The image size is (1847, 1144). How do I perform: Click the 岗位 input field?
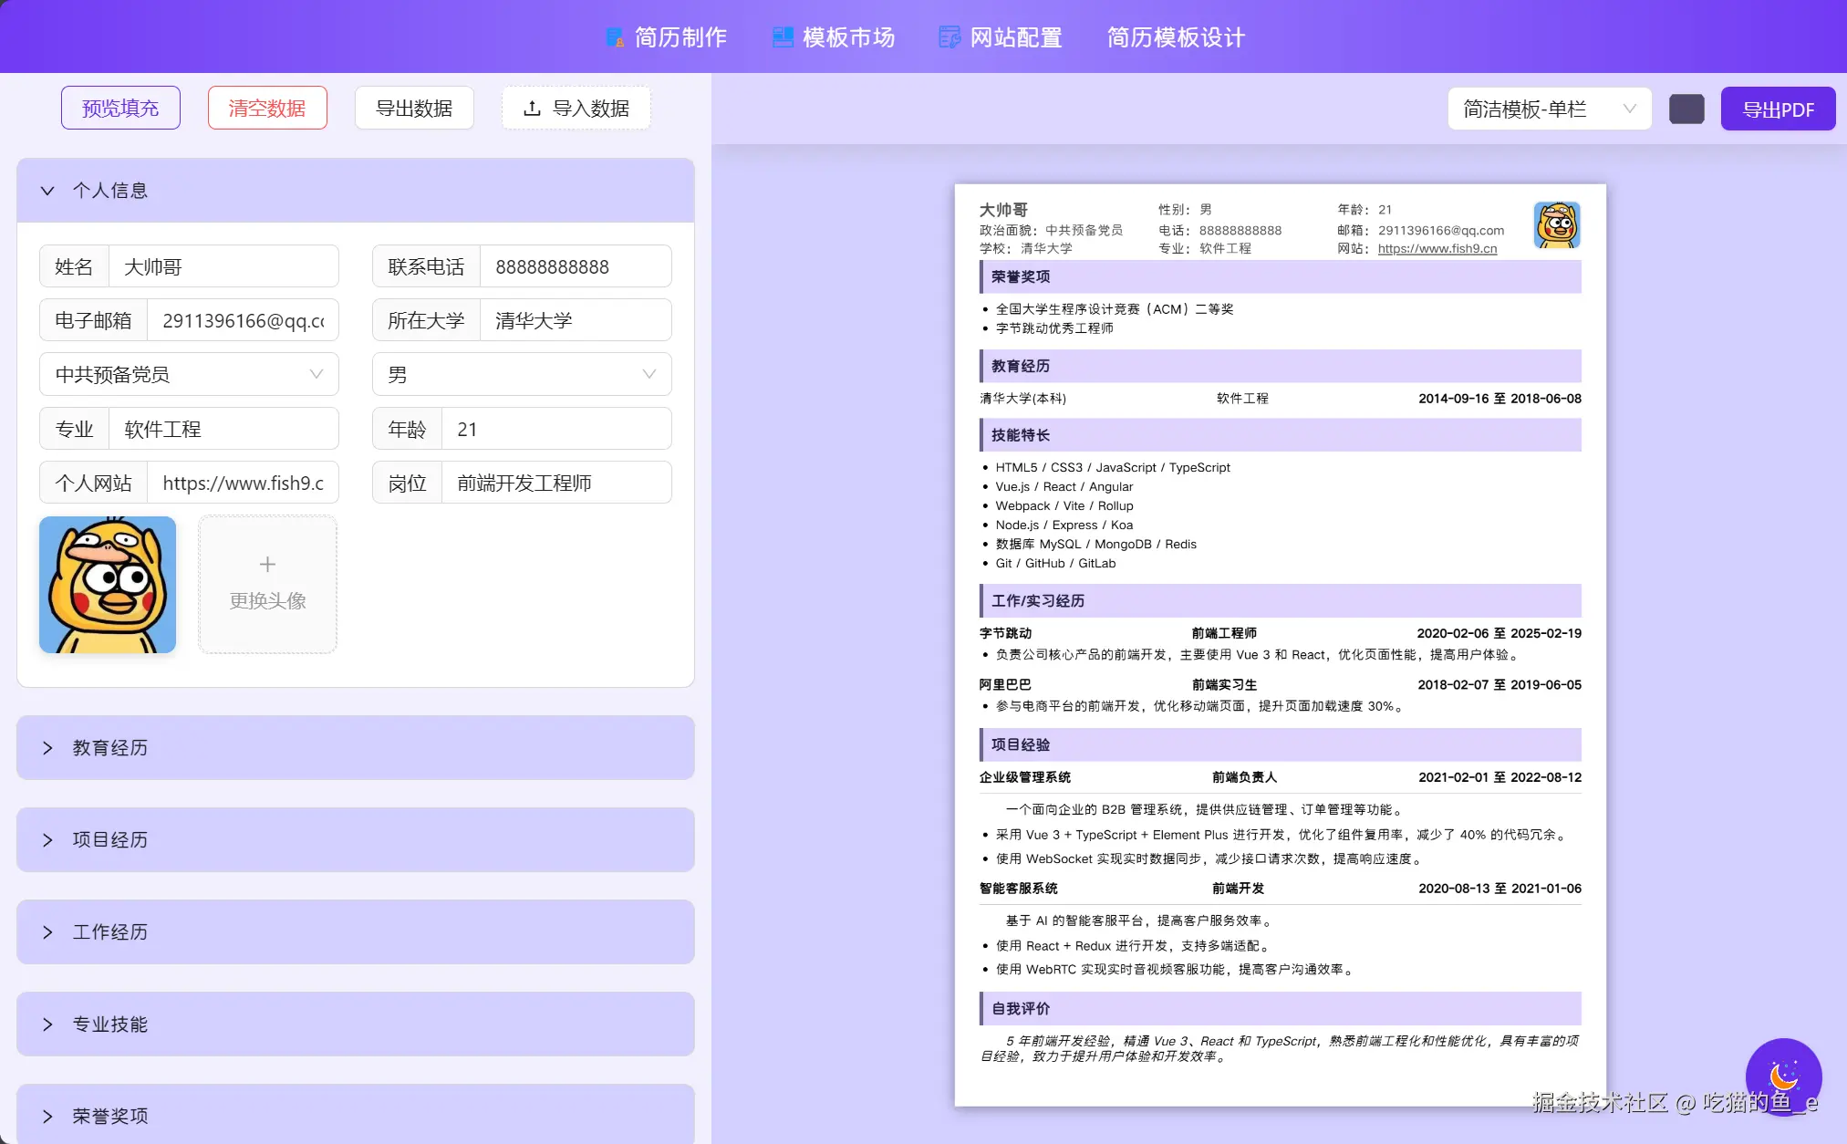click(x=555, y=484)
